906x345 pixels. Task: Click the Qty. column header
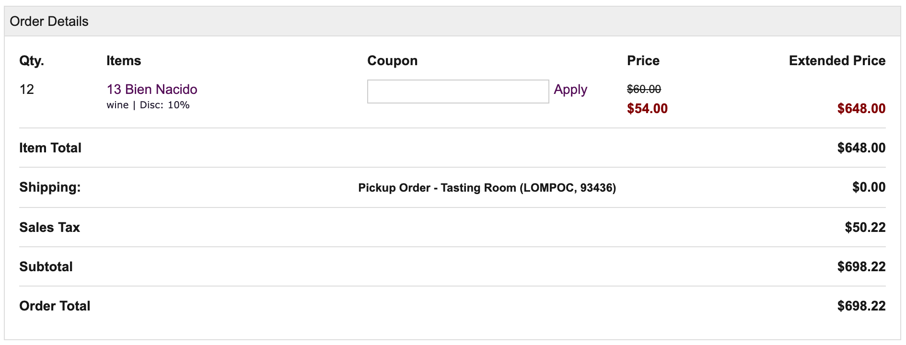[32, 61]
